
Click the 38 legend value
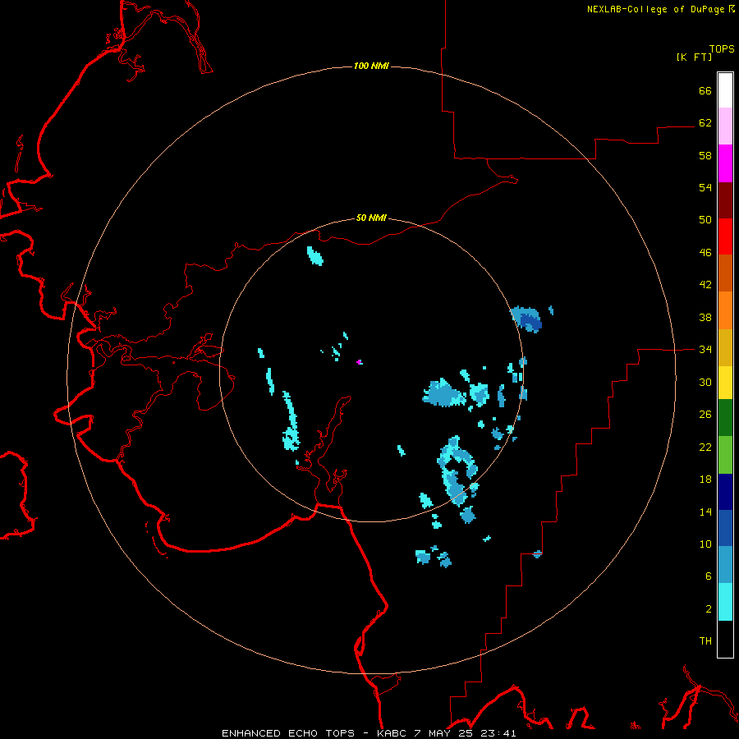click(x=705, y=317)
